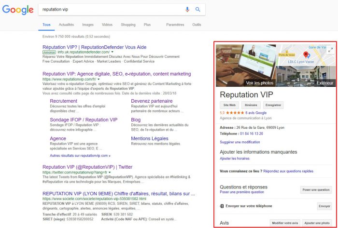Screen dimensions: 338x228
Task: Open the societe.com REPUTATION VIP result
Action: [x=119, y=194]
